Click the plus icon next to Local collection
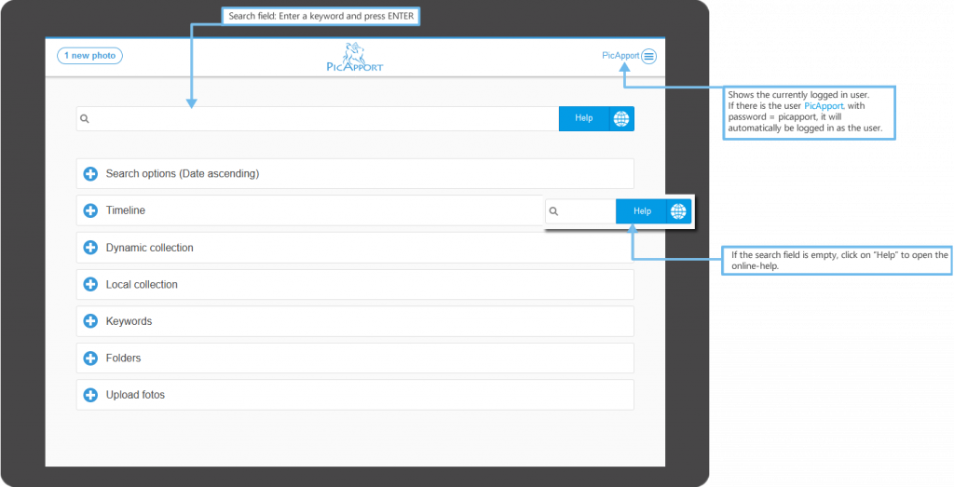This screenshot has width=954, height=487. click(90, 284)
